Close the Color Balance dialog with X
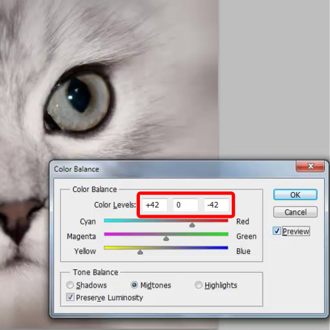This screenshot has width=330, height=330. [x=310, y=166]
